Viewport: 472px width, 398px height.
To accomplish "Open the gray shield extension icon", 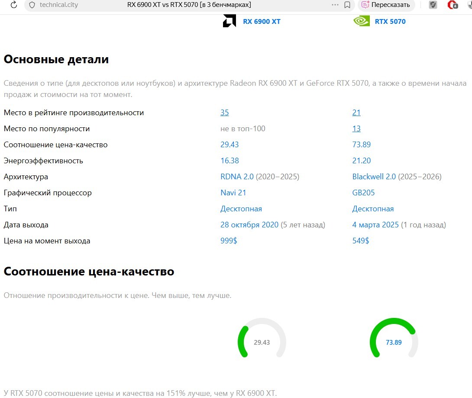I will [x=433, y=5].
